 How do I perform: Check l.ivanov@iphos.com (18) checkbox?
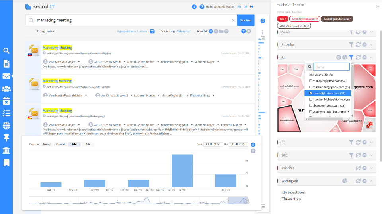coord(311,105)
